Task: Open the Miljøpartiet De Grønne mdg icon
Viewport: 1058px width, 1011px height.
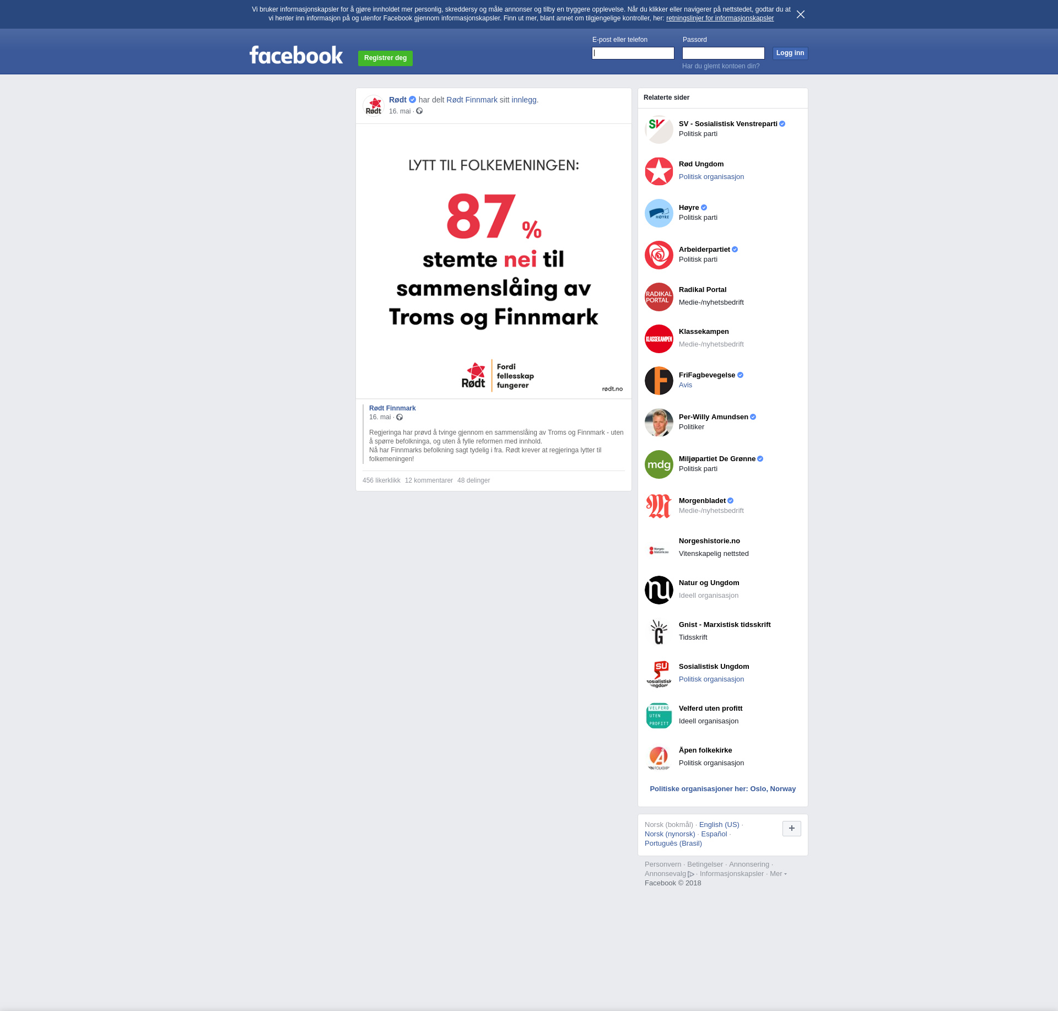Action: coord(659,464)
